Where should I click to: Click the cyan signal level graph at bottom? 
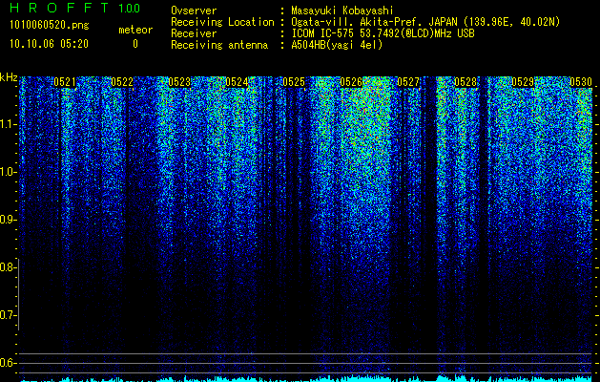306,378
